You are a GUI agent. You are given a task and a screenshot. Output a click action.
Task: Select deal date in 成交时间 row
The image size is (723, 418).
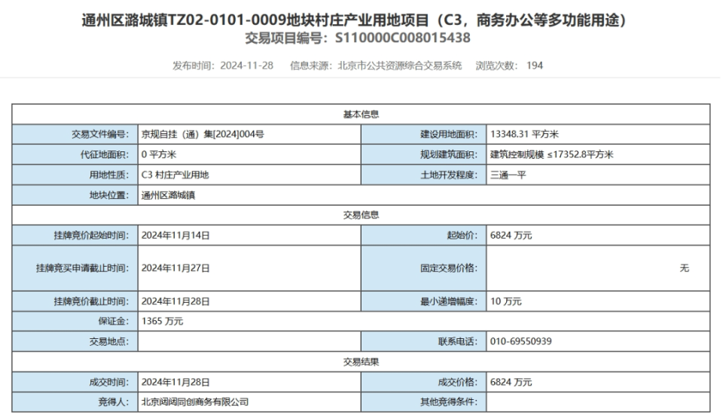[x=175, y=382]
